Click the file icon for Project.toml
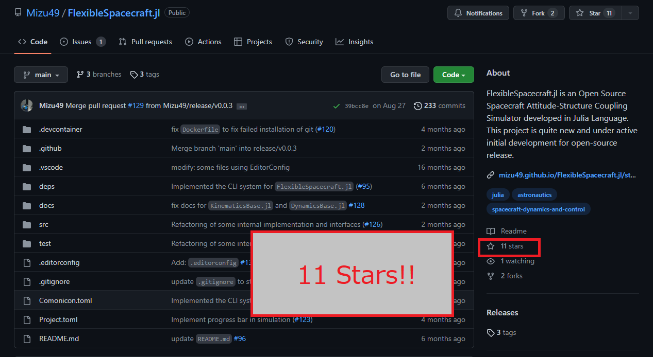The width and height of the screenshot is (653, 357). coord(27,319)
